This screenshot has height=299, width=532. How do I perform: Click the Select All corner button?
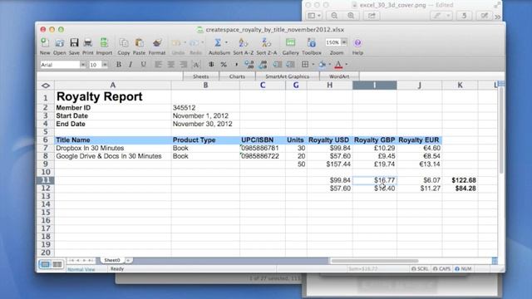click(x=46, y=86)
